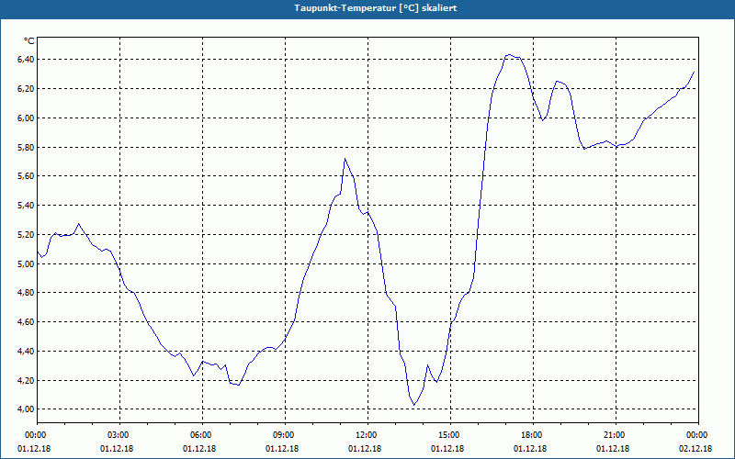Viewport: 735px width, 459px height.
Task: Click the 09:00 time axis label
Action: (282, 435)
